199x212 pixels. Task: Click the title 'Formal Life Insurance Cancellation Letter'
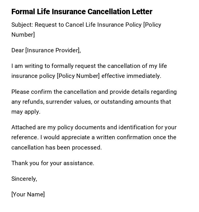(82, 12)
